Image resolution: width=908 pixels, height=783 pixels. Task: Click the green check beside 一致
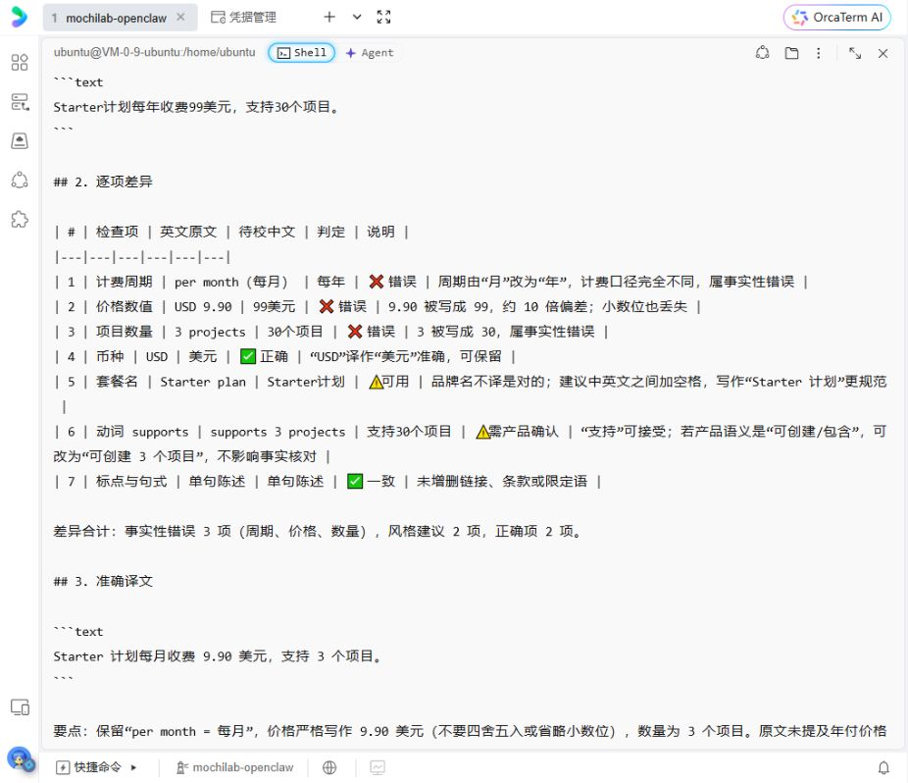click(x=355, y=481)
